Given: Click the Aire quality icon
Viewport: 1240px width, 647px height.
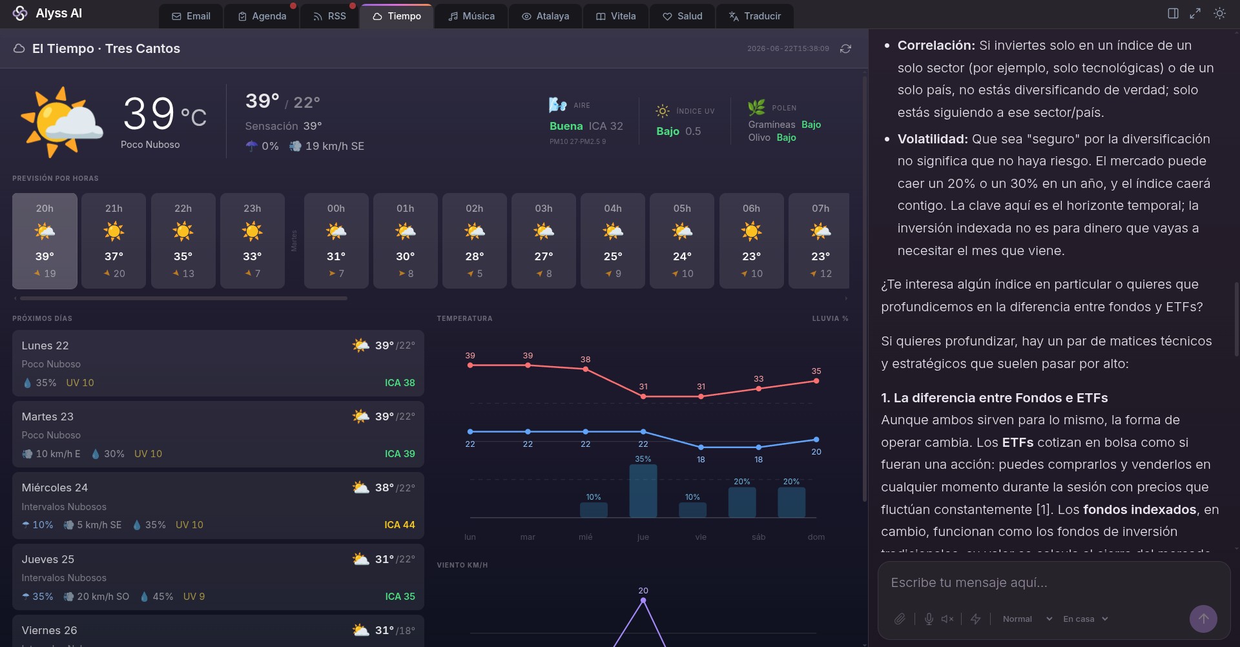Looking at the screenshot, I should tap(557, 105).
